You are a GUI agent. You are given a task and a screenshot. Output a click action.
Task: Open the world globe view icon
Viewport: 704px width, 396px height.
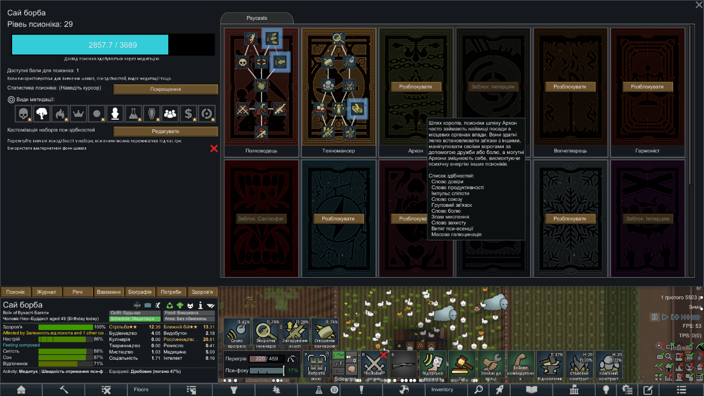404,389
